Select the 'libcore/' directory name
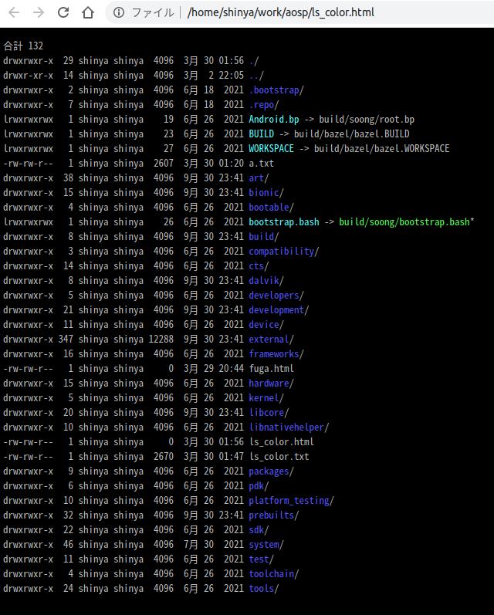 269,413
